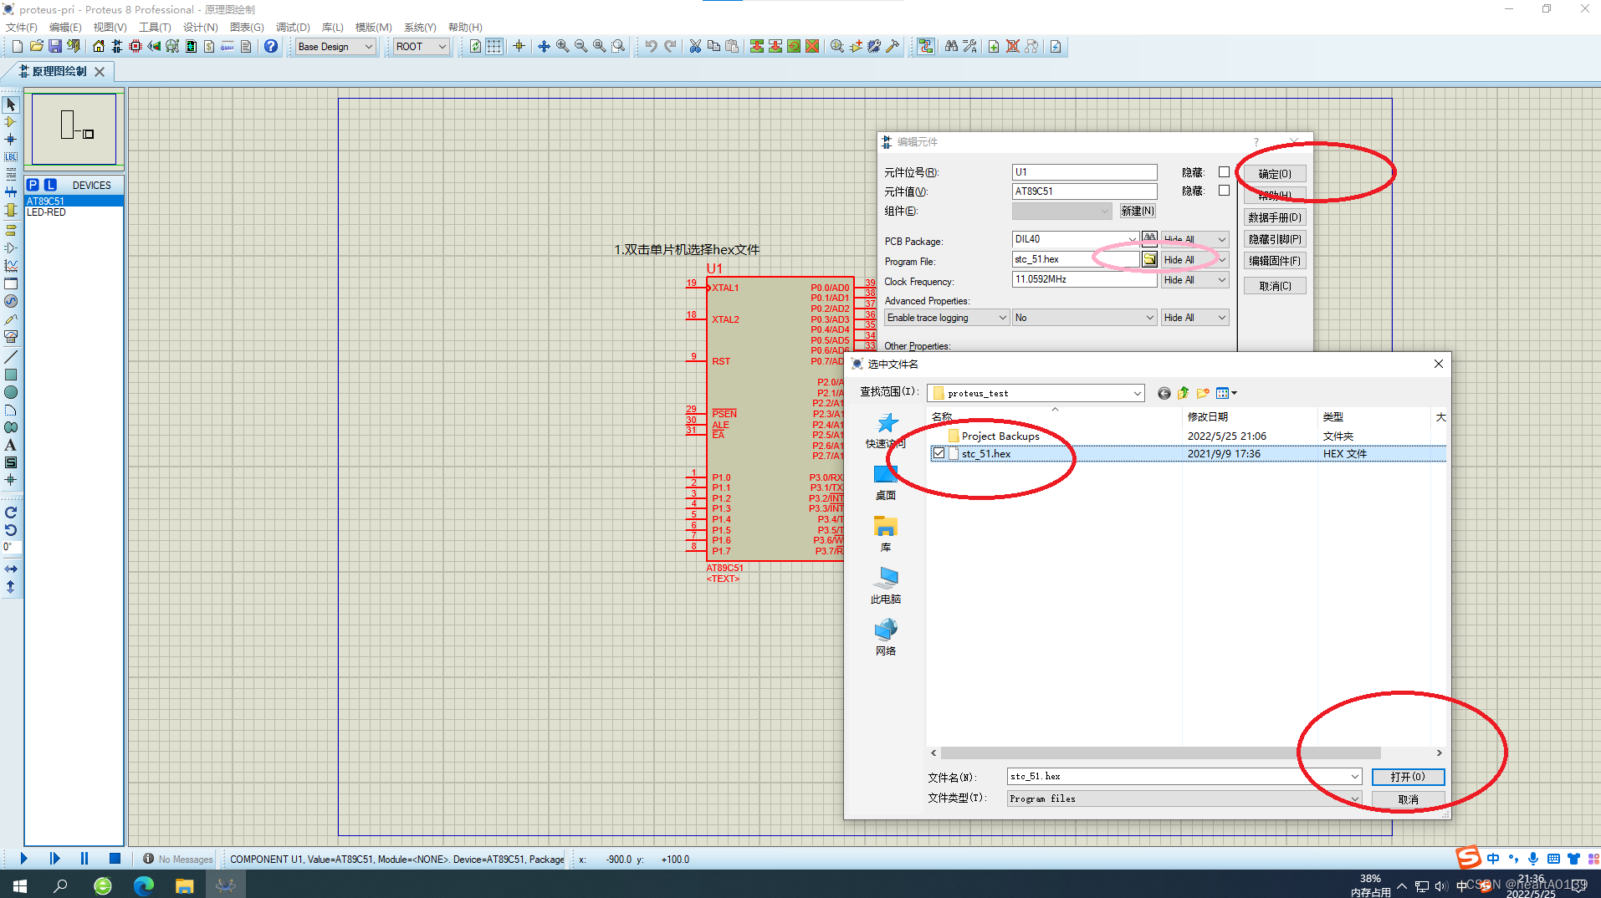The width and height of the screenshot is (1601, 898).
Task: Click the 'P' pick devices button
Action: click(33, 185)
